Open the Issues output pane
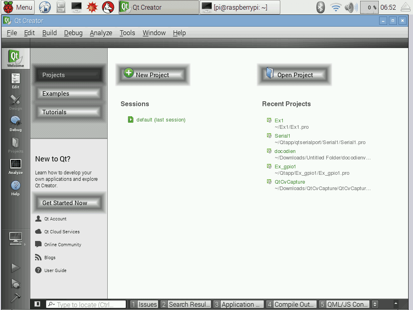413x310 pixels. pos(144,304)
